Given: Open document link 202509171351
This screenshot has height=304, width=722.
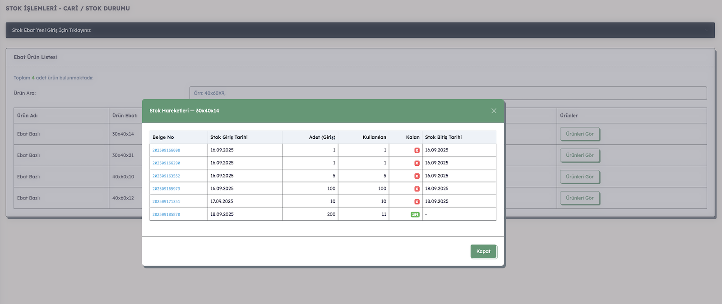Looking at the screenshot, I should (166, 202).
